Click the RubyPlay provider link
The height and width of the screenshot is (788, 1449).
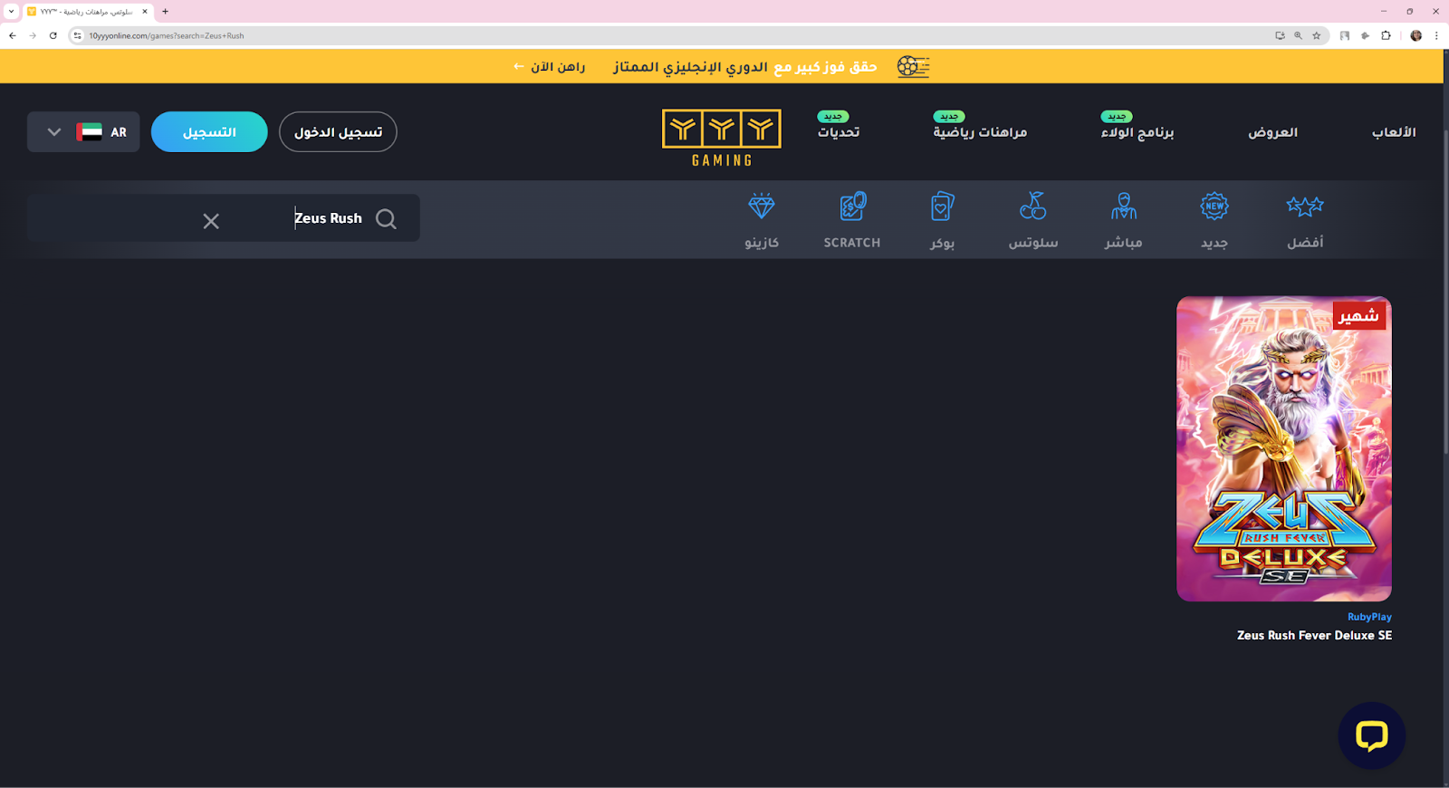[1369, 617]
